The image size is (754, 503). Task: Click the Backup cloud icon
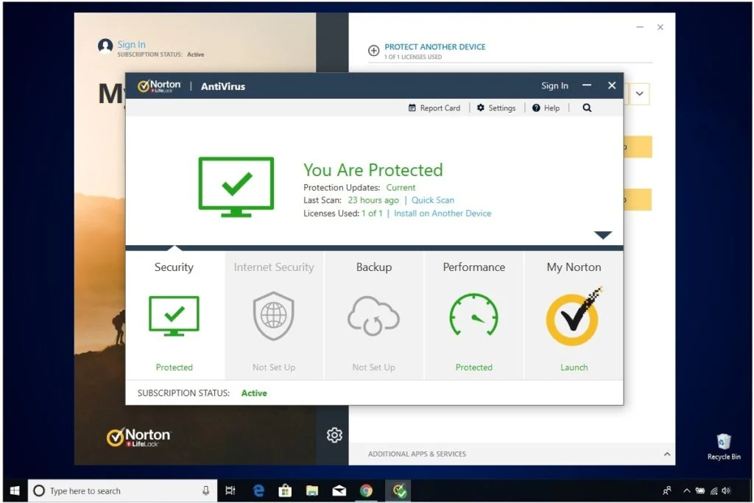(x=373, y=317)
